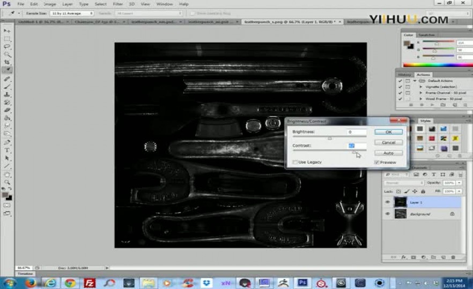Screen dimensions: 473x289
Task: Open the Sample layers dropdown
Action: tap(149, 13)
